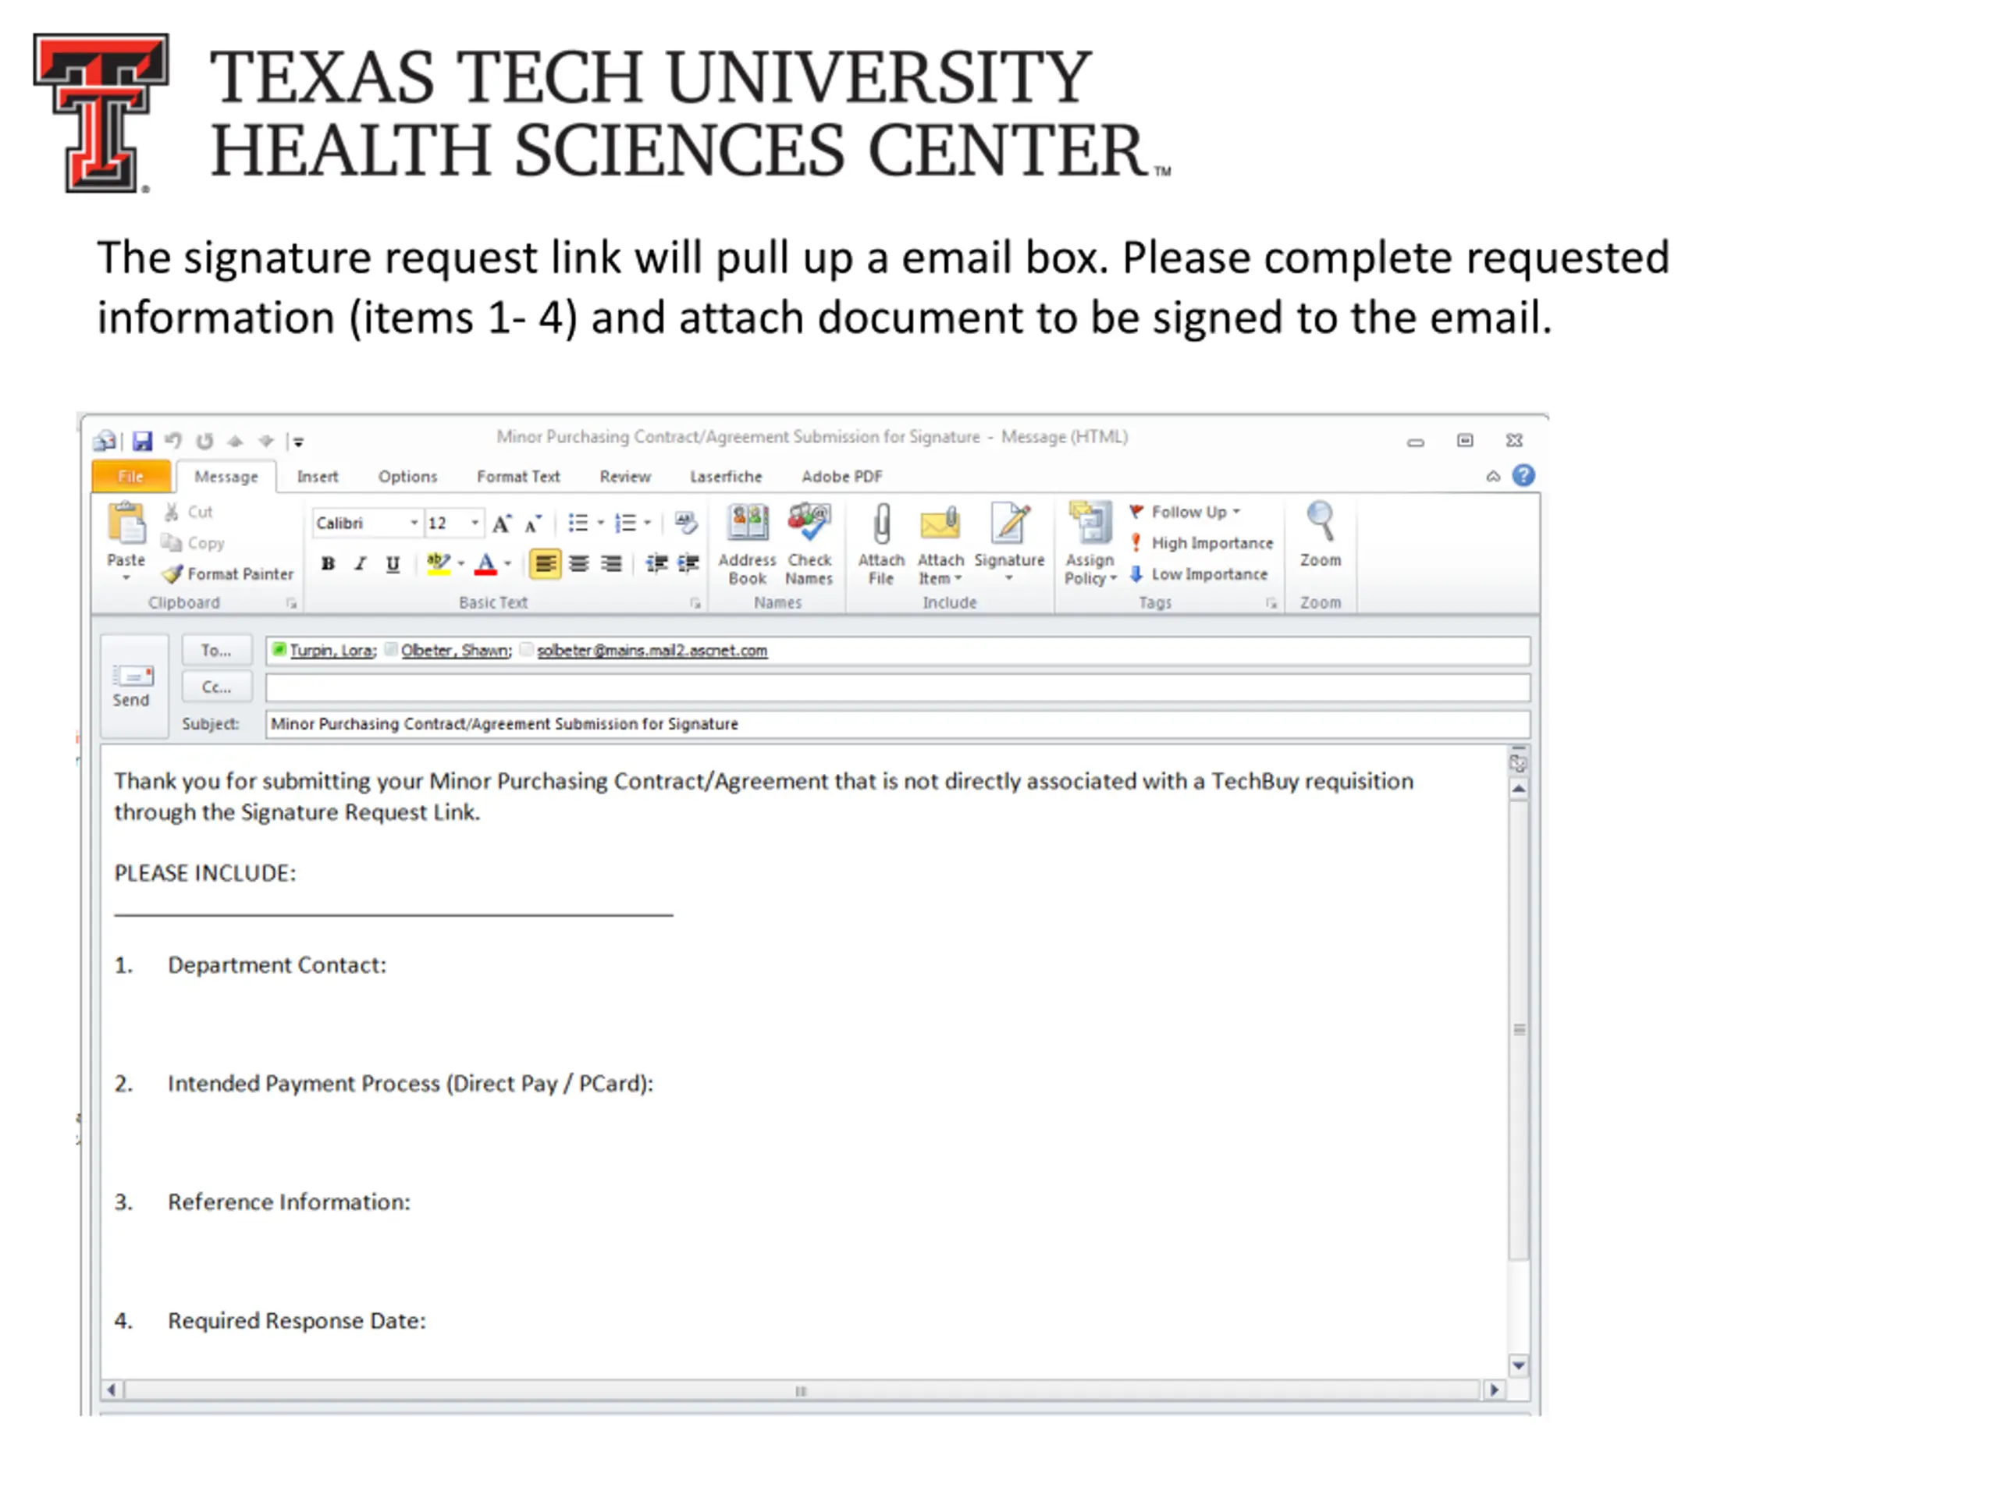Image resolution: width=1998 pixels, height=1498 pixels.
Task: Open the Laserfiche tab
Action: coord(726,476)
